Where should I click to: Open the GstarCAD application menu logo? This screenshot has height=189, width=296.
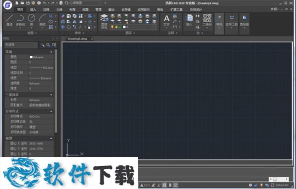coord(8,5)
